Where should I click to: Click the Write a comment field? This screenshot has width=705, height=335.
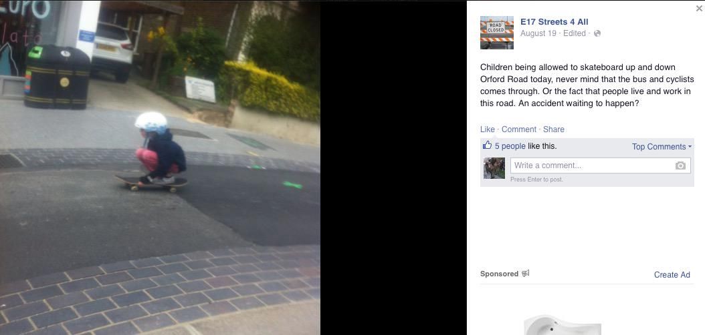pos(600,165)
